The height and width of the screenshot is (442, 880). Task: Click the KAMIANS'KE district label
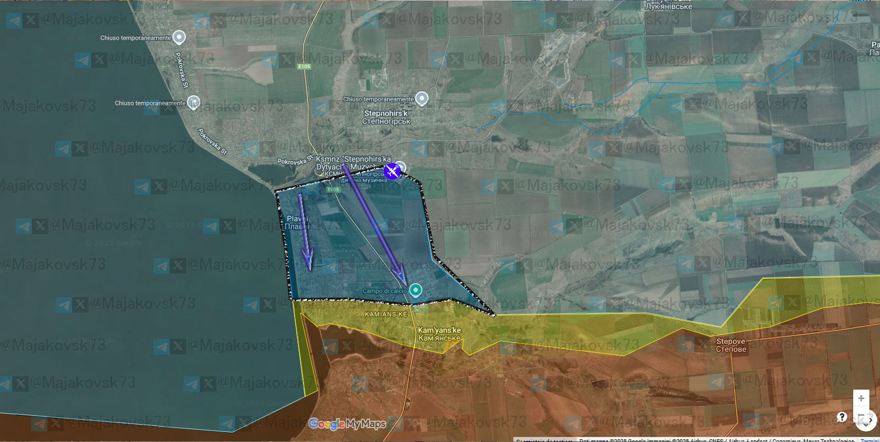386,314
